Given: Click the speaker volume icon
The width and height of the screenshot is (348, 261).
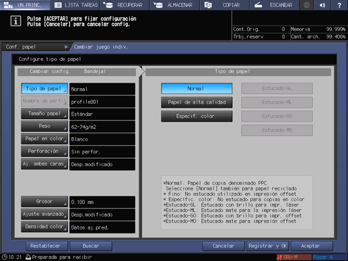Looking at the screenshot, I should click(x=322, y=5).
